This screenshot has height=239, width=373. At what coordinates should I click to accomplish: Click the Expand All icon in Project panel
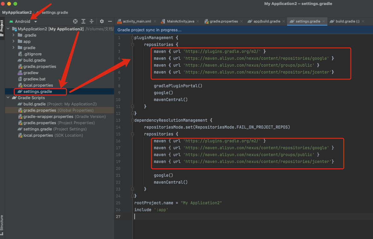pos(83,21)
